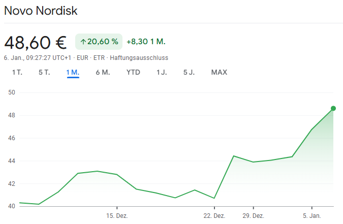Click the up arrow icon in change badge

coord(83,42)
